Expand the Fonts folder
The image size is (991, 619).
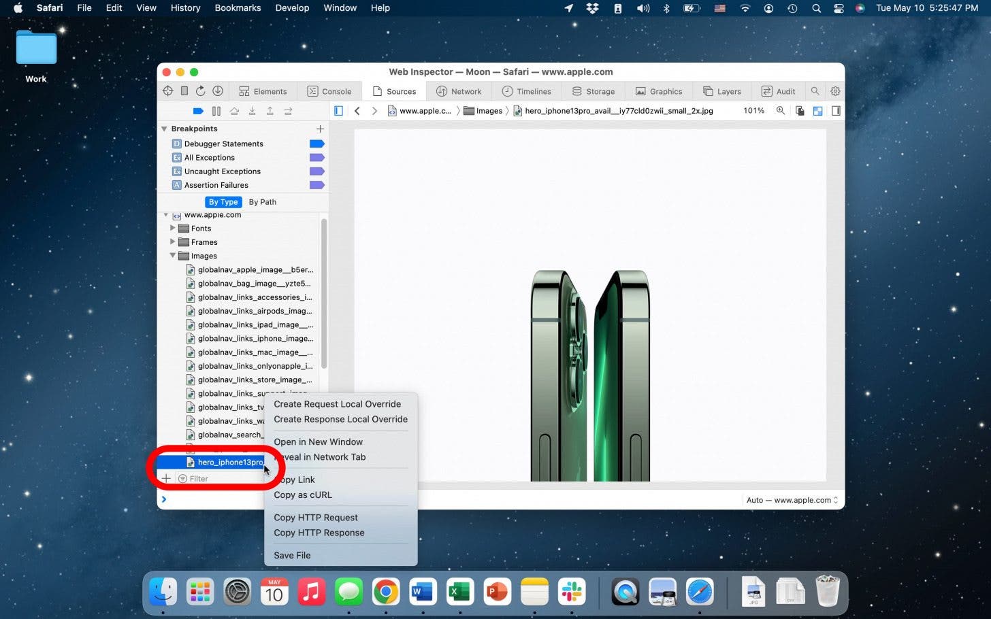174,228
